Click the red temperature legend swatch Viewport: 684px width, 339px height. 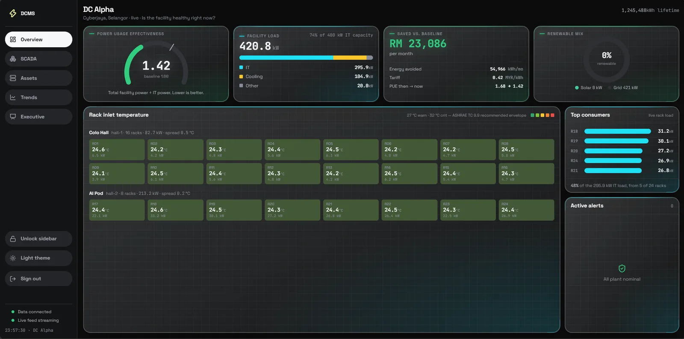click(x=552, y=115)
